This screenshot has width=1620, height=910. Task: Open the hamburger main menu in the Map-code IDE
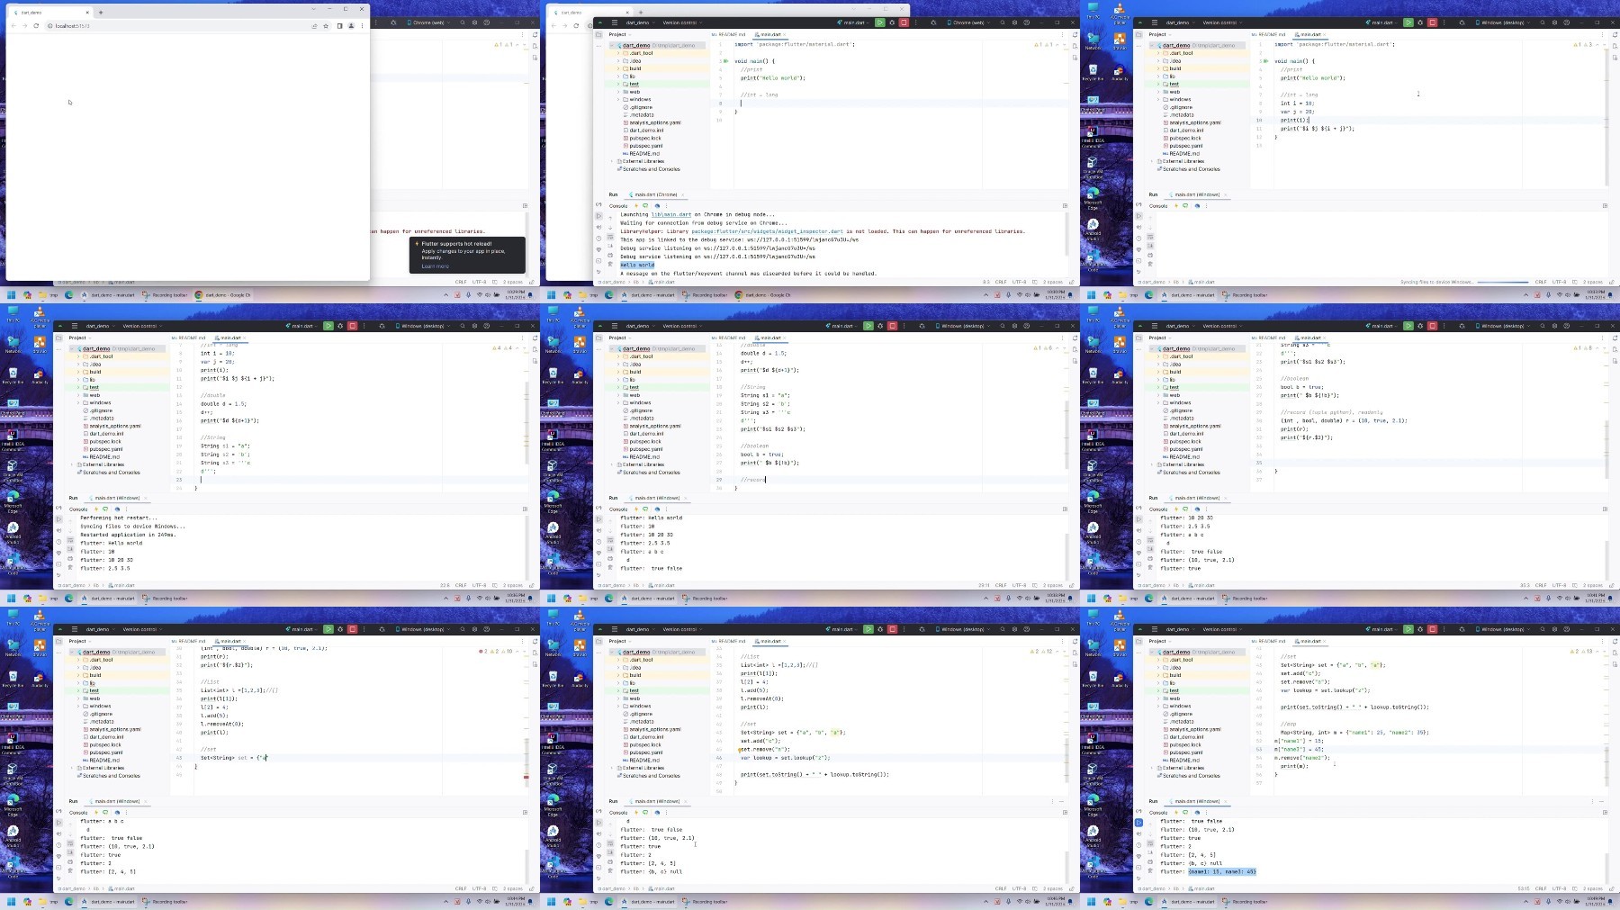coord(1154,629)
